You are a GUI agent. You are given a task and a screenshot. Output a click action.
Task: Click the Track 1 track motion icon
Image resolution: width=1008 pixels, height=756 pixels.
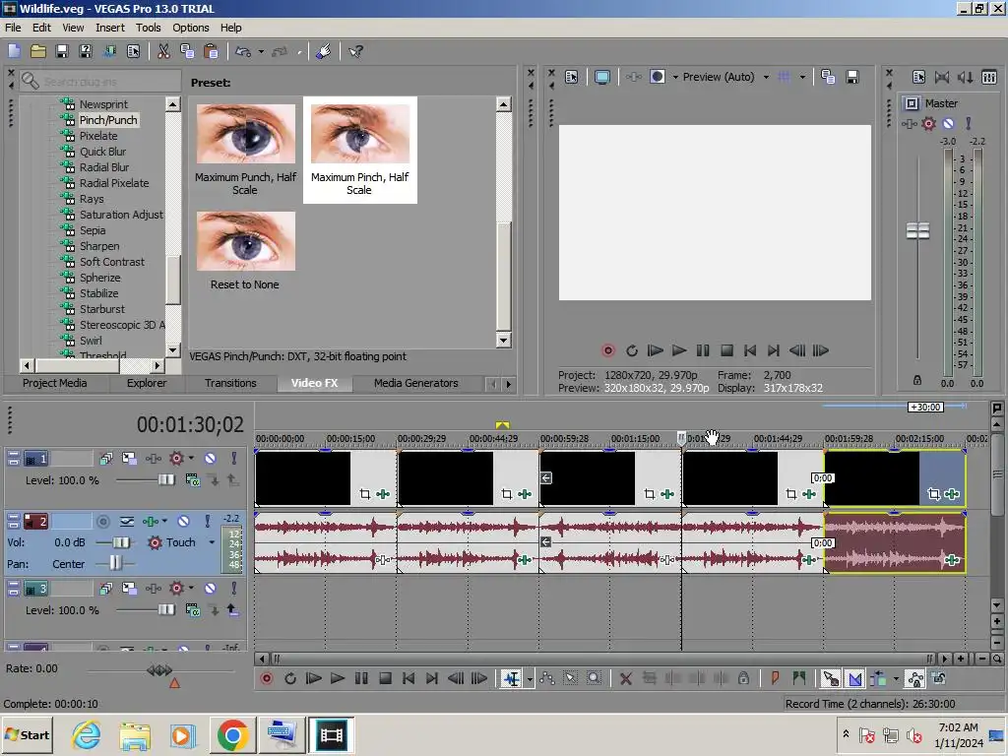129,459
